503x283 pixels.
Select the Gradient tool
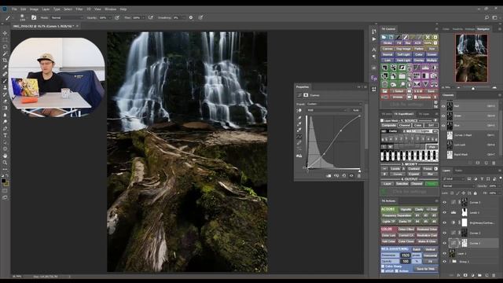(x=5, y=108)
